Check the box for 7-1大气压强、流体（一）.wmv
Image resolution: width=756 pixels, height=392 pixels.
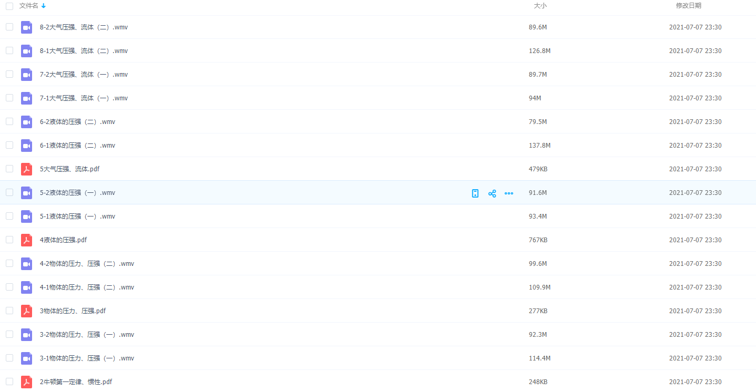pos(9,98)
